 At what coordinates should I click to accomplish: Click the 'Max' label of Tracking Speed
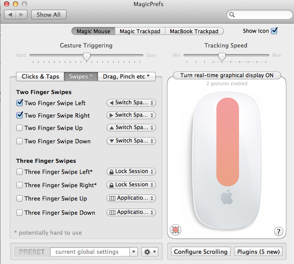click(277, 55)
